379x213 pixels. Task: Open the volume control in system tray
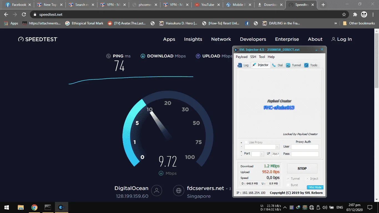coord(325,207)
